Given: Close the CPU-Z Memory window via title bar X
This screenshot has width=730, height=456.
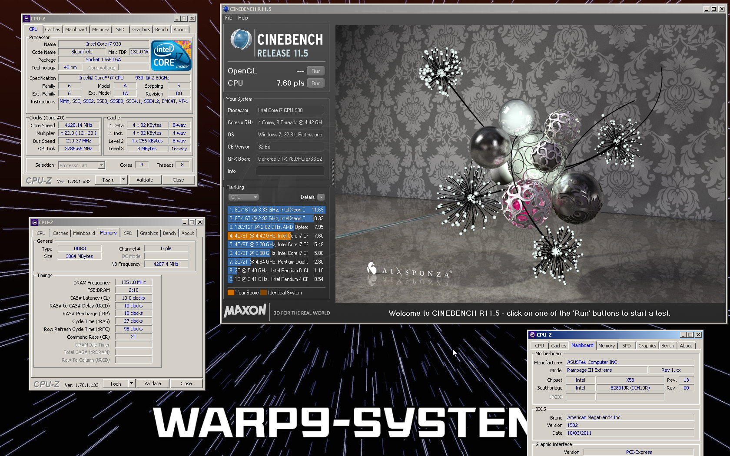Looking at the screenshot, I should coord(200,222).
